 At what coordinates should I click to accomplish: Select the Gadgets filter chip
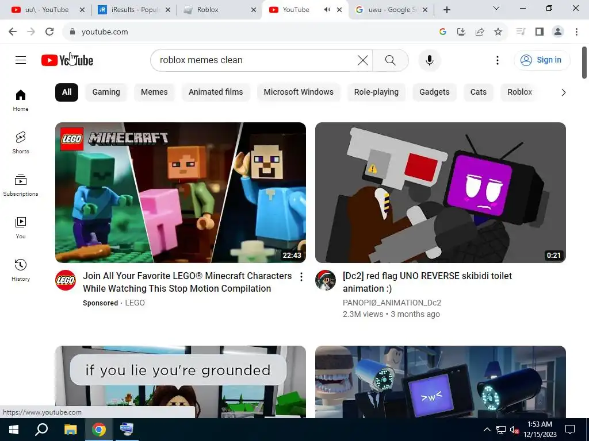[x=434, y=92]
